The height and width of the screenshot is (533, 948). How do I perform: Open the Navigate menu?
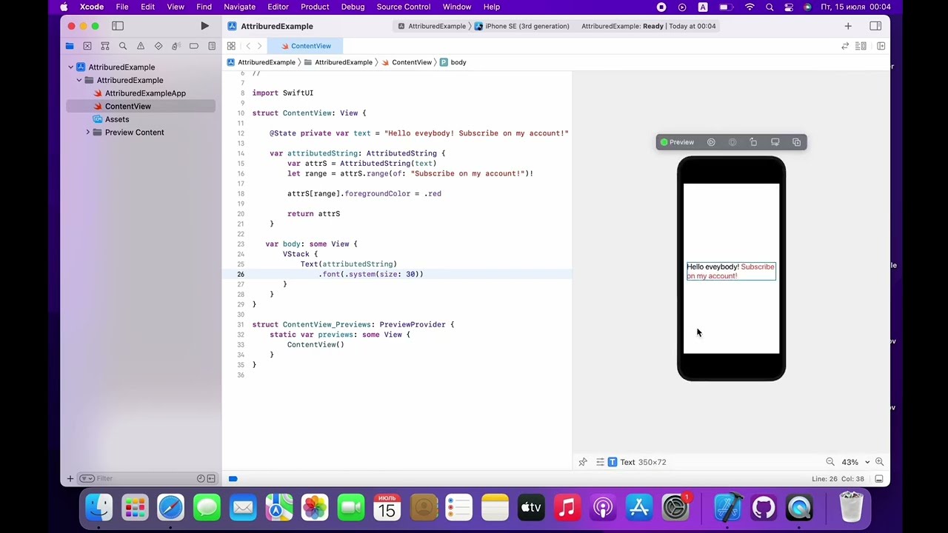pos(239,7)
